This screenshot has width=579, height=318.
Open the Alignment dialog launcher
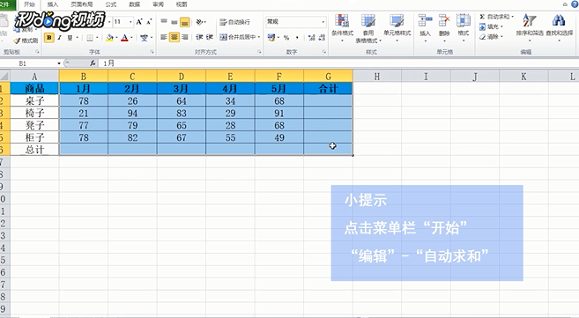259,52
